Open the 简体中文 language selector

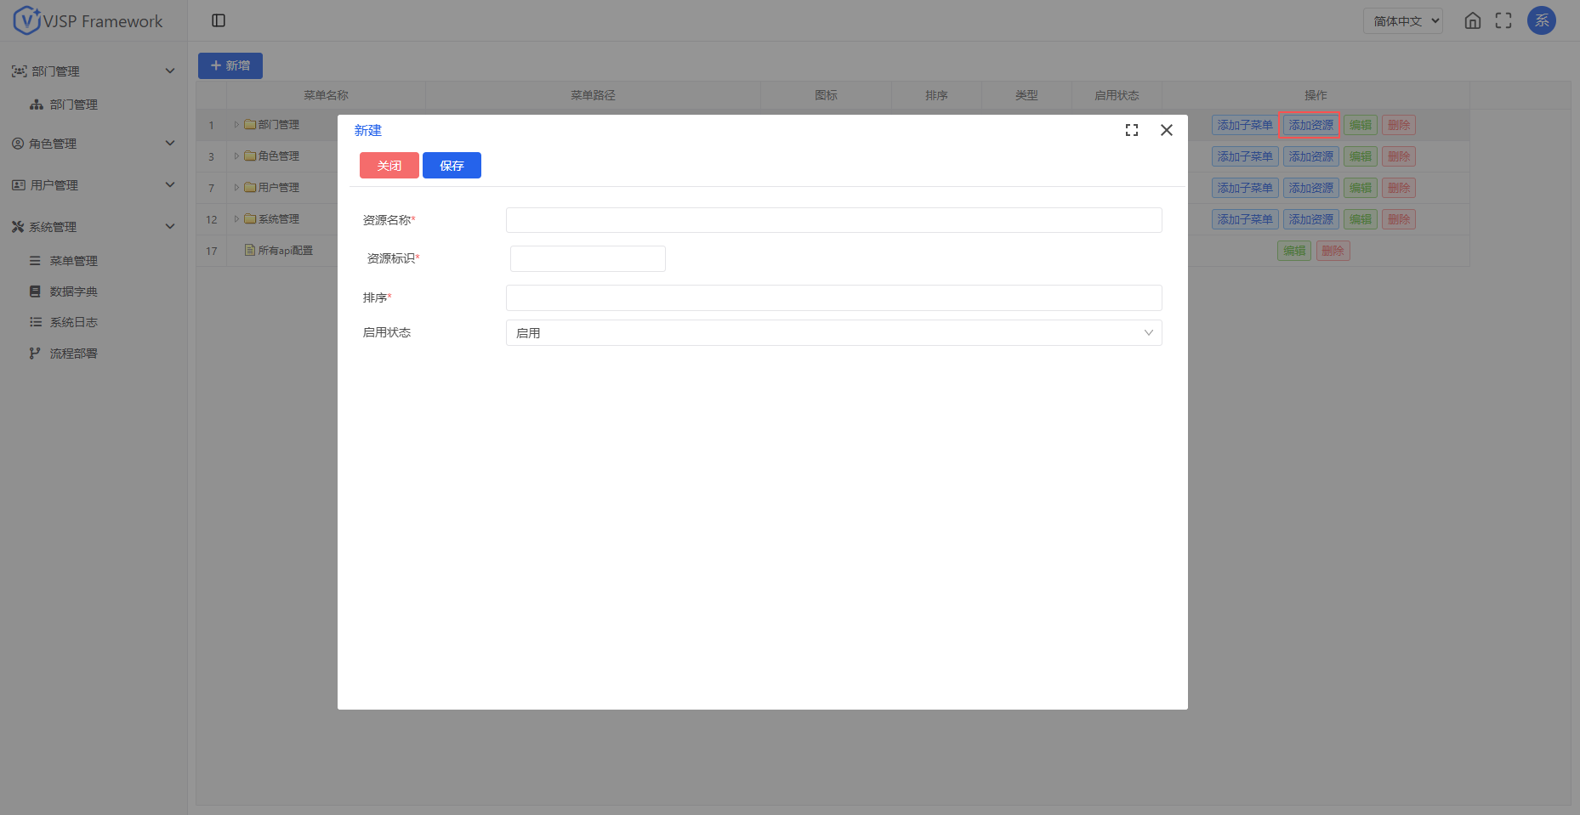tap(1402, 21)
